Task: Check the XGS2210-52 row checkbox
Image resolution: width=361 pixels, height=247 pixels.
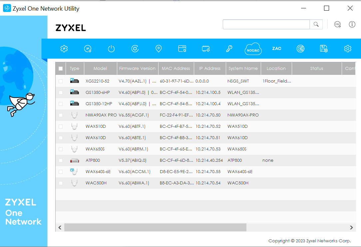Action: click(x=61, y=81)
